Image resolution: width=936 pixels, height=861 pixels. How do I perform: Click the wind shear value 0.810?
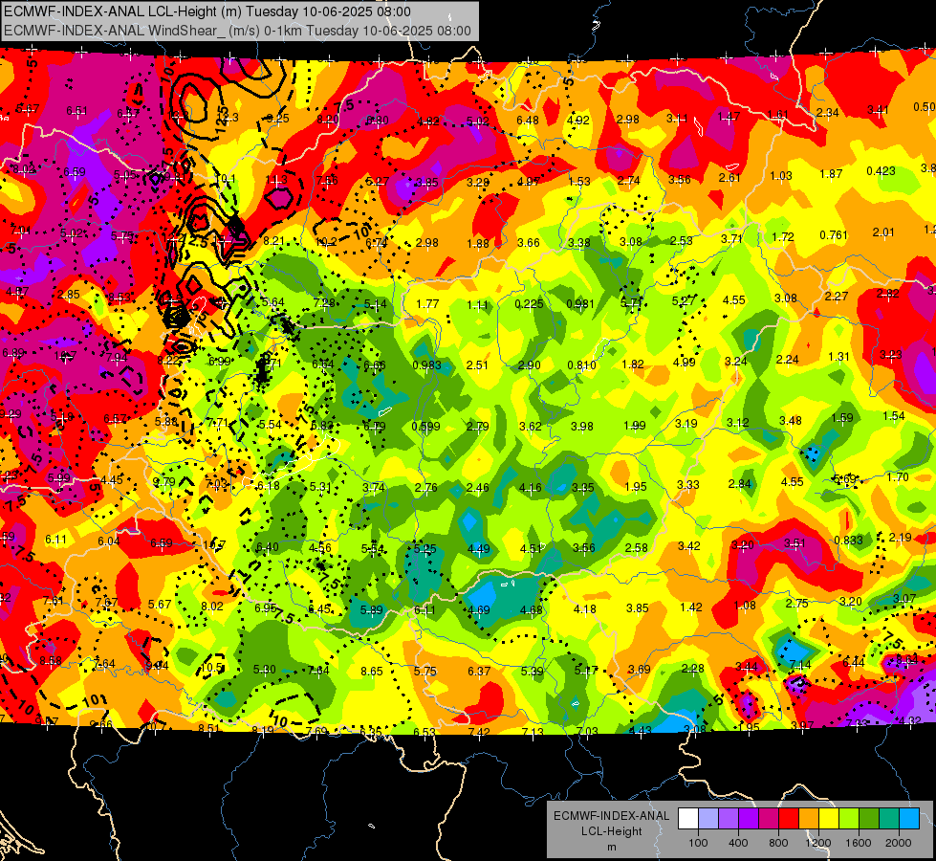[x=581, y=365]
